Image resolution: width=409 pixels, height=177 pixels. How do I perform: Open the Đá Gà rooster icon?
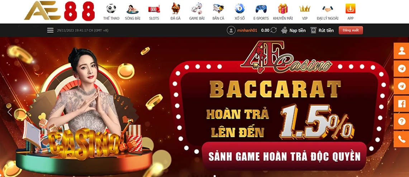coord(176,8)
